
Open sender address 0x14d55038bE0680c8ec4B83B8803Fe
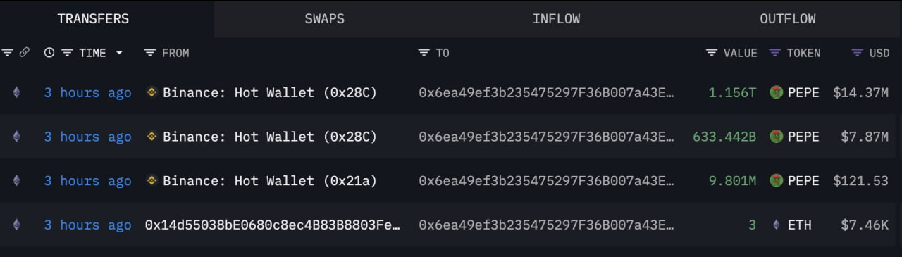[x=273, y=225]
